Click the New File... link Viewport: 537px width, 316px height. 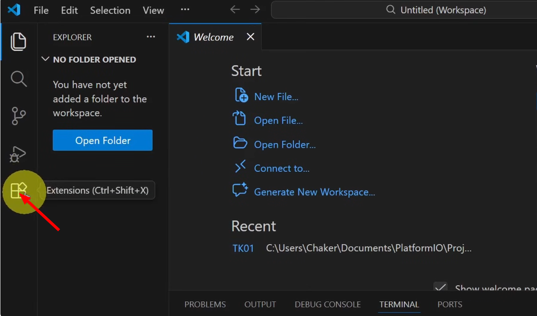(x=276, y=97)
